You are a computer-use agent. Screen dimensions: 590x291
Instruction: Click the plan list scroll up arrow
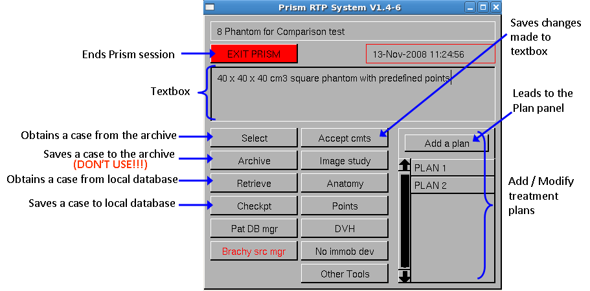404,166
